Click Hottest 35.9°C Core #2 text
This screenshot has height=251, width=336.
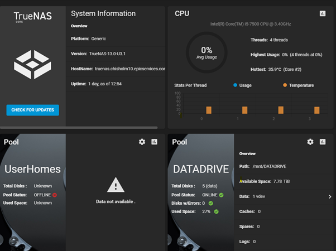click(x=276, y=69)
